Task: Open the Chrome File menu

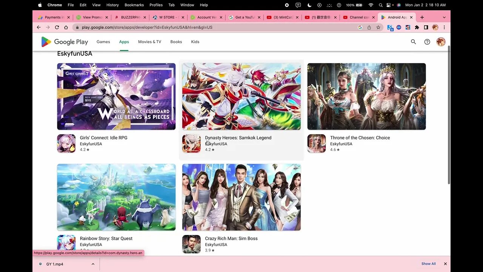Action: point(71,5)
